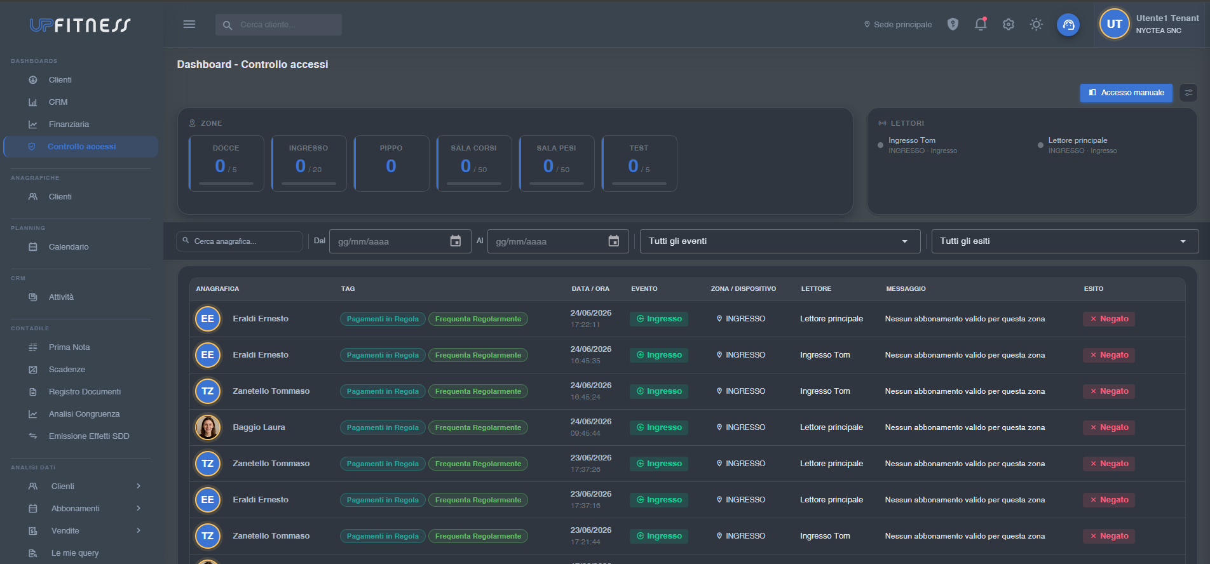This screenshot has height=564, width=1210.
Task: Select the PIPPO zone card
Action: [391, 163]
